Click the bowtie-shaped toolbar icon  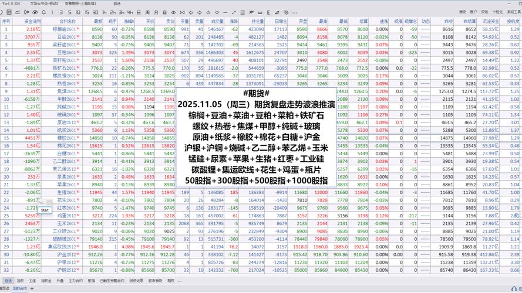(182, 12)
